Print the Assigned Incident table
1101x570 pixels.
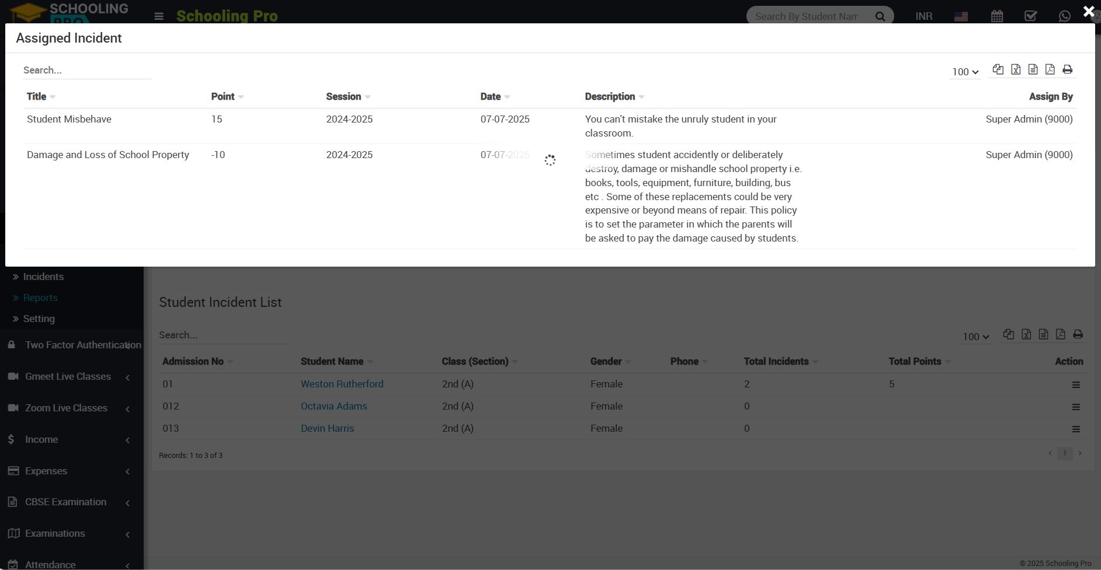point(1067,69)
